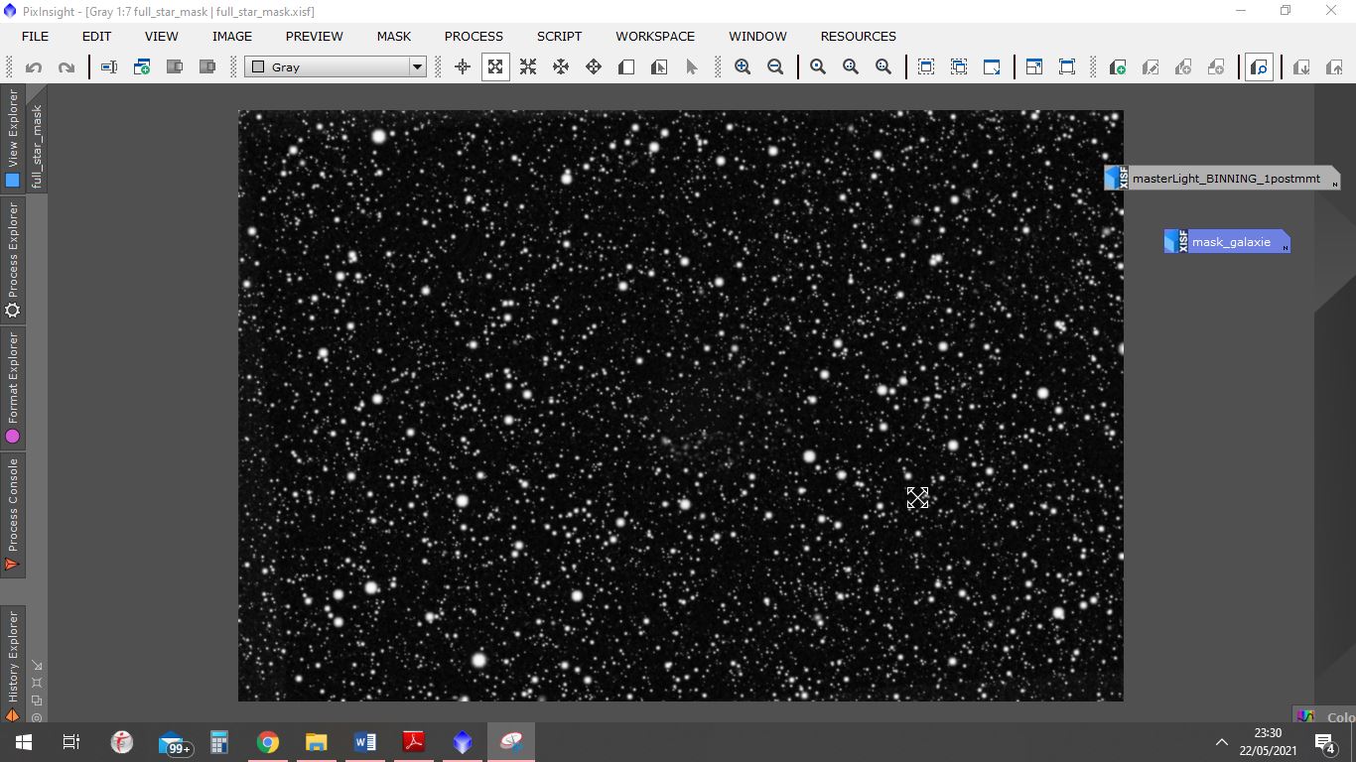Click the Zoom In magnifier with plus
The height and width of the screenshot is (762, 1356).
(x=743, y=67)
